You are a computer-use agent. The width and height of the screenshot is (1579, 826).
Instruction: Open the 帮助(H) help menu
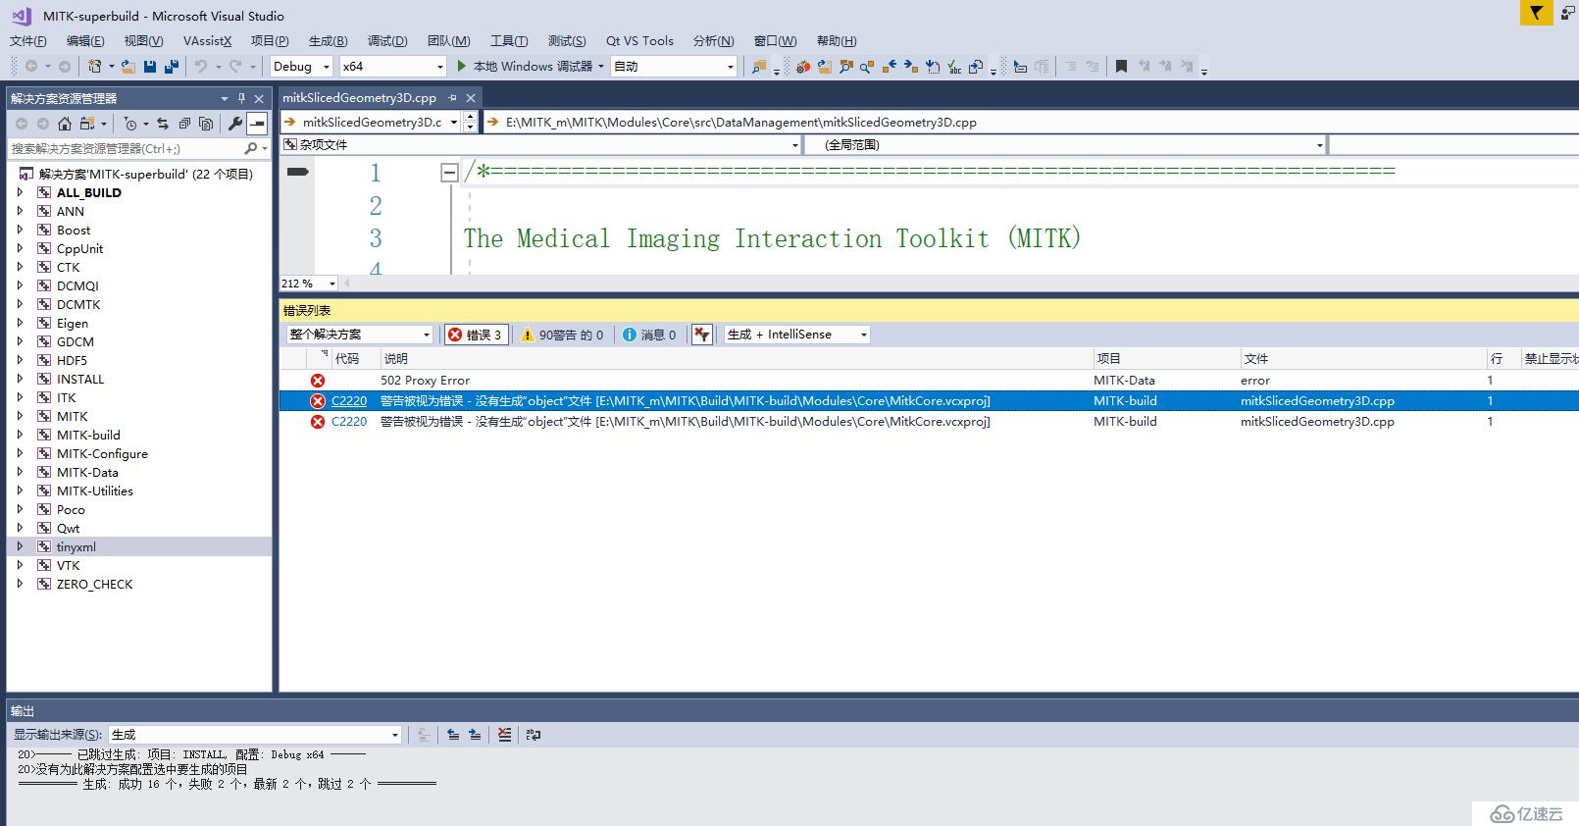pos(837,41)
